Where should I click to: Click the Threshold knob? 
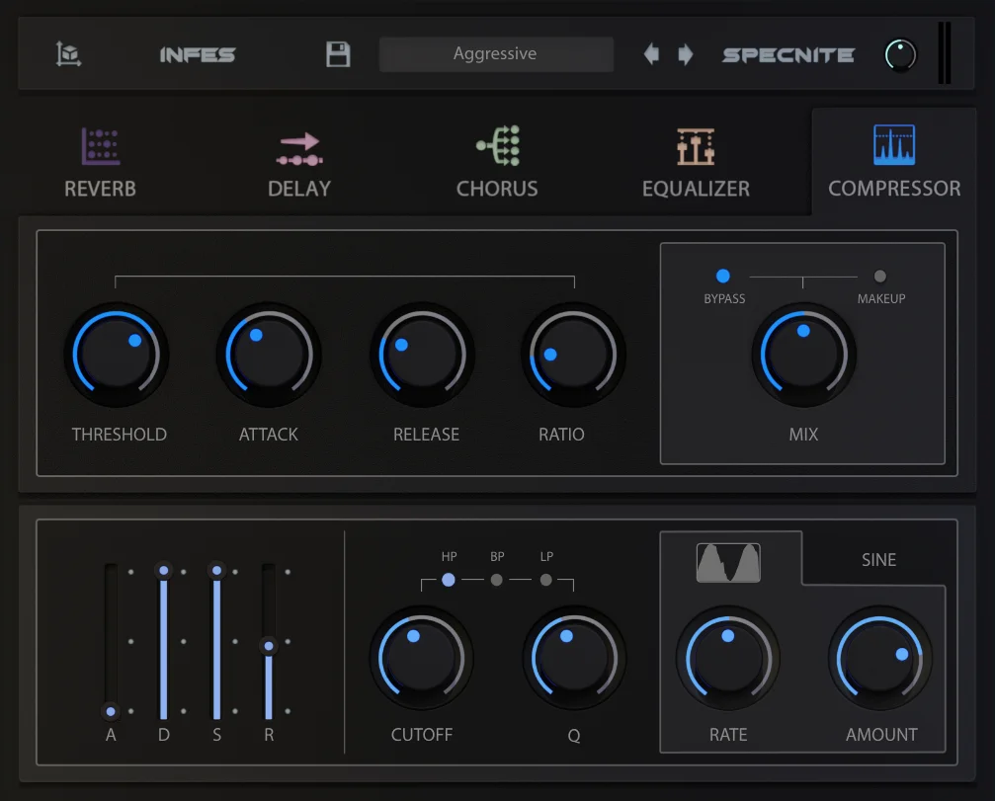click(x=117, y=355)
